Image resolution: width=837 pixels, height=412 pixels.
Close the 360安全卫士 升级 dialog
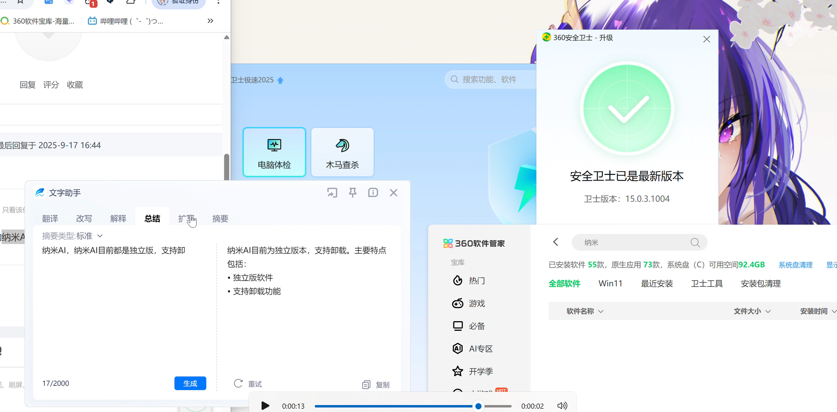[707, 39]
